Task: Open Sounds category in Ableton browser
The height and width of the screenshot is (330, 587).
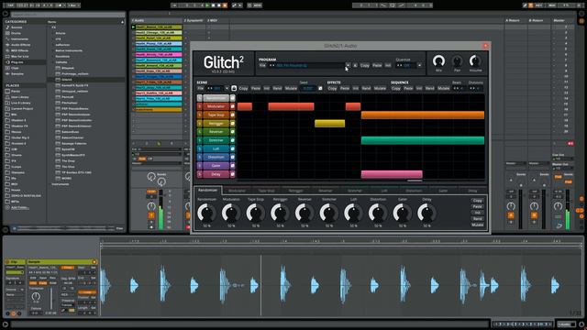Action: 17,27
